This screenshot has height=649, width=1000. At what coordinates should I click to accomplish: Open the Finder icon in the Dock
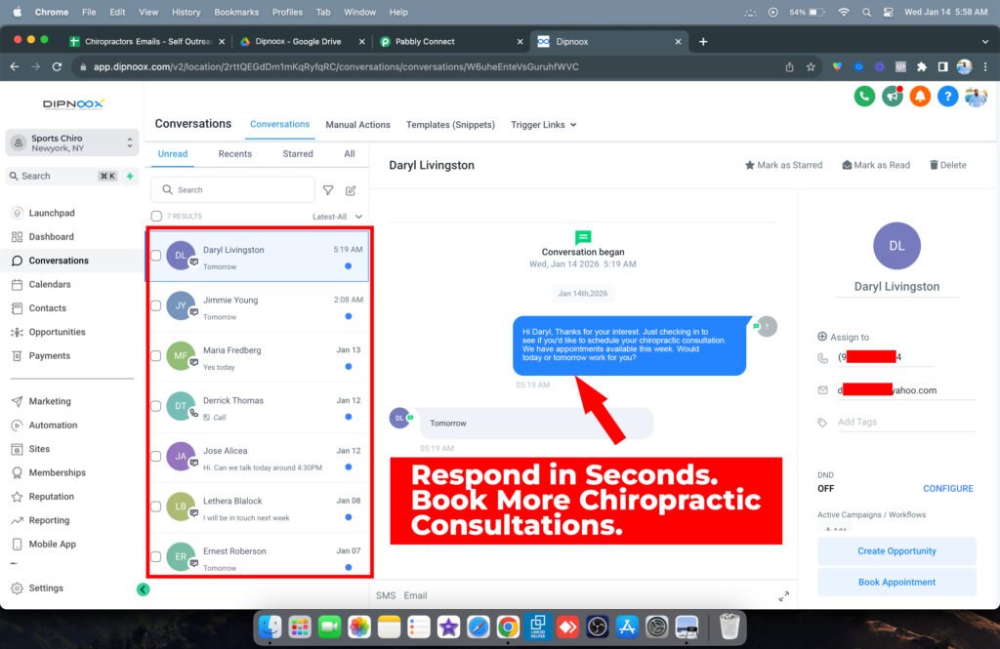[x=271, y=628]
